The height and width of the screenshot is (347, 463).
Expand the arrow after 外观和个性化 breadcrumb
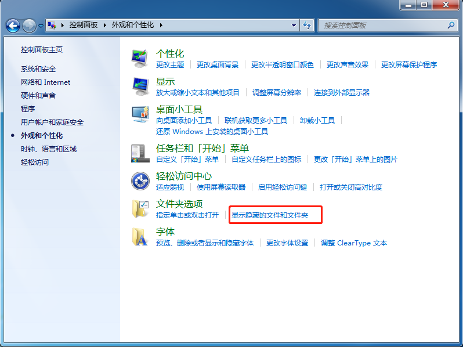pyautogui.click(x=161, y=26)
